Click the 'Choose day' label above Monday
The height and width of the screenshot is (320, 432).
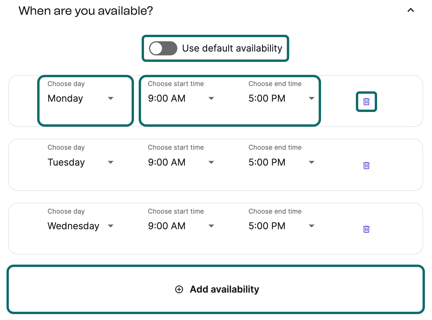coord(66,84)
